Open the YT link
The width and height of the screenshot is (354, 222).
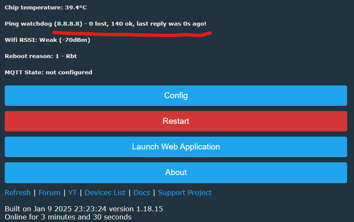[72, 193]
